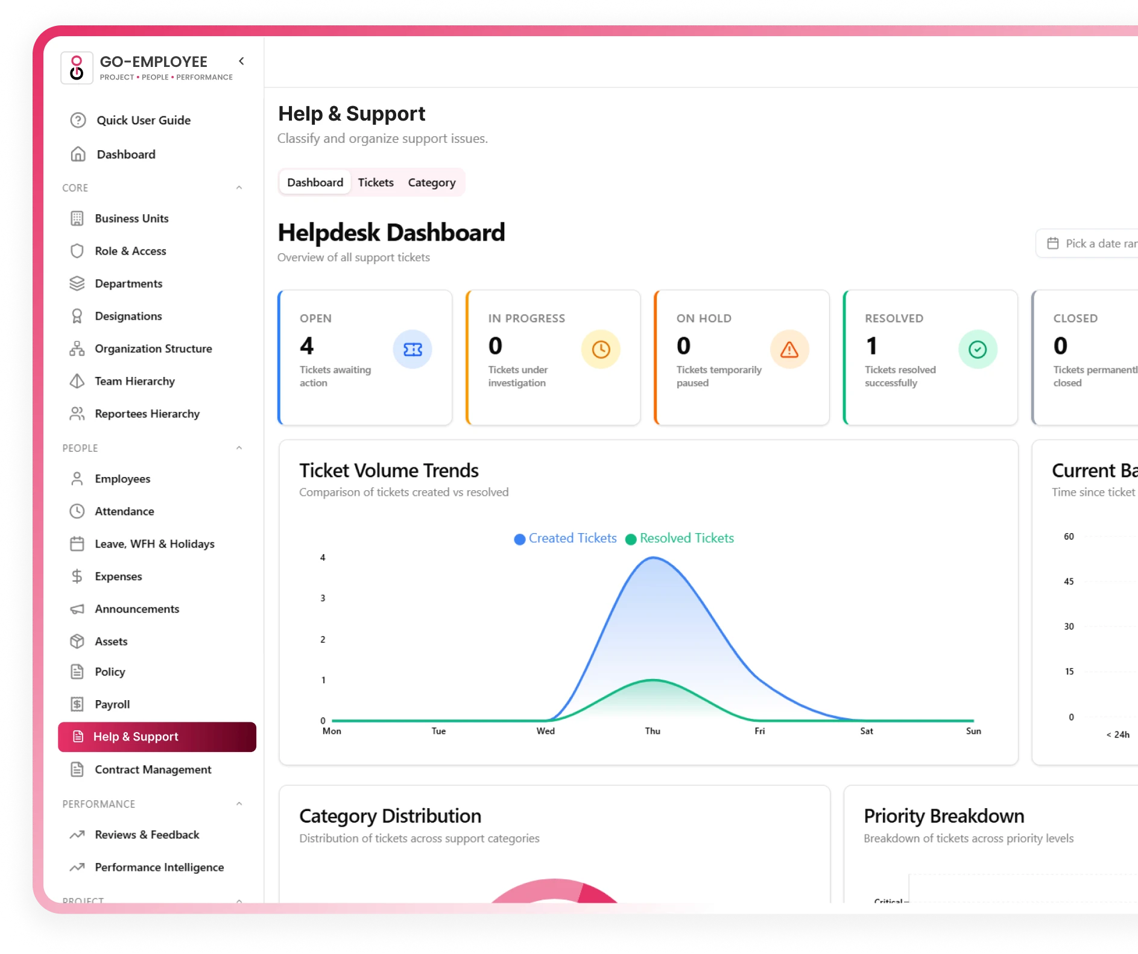The width and height of the screenshot is (1138, 954).
Task: Click the In Progress tickets card
Action: coord(553,358)
